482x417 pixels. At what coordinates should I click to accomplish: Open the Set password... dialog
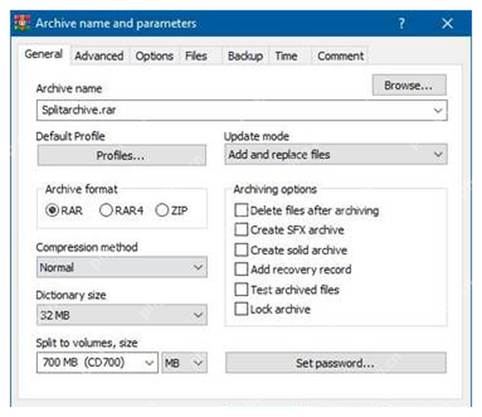pos(335,363)
